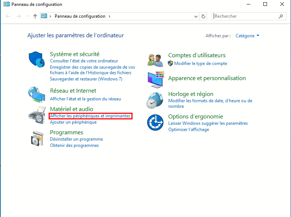Open Apparence et personnalisation
Image resolution: width=291 pixels, height=217 pixels.
point(207,78)
